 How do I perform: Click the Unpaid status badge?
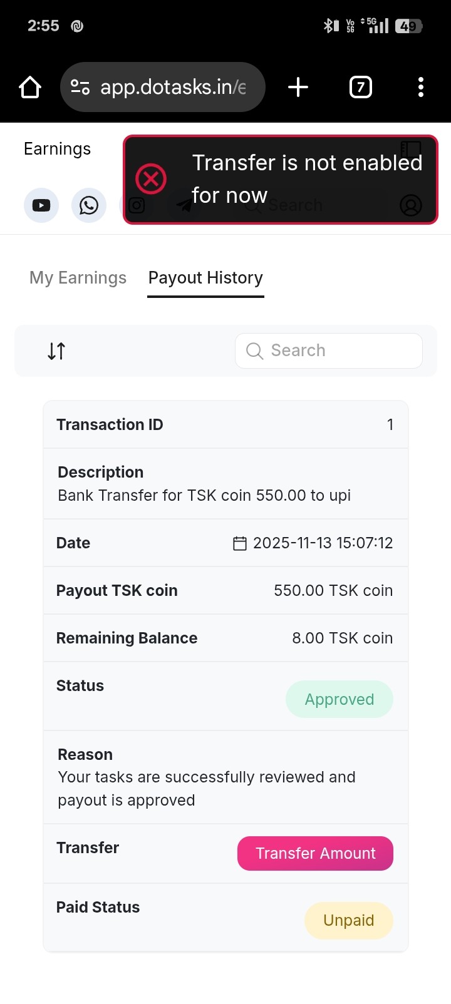[x=348, y=920]
